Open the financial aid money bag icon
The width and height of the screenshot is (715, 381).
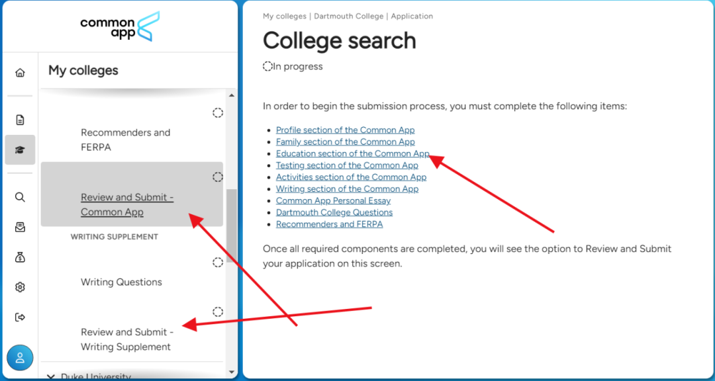coord(20,257)
